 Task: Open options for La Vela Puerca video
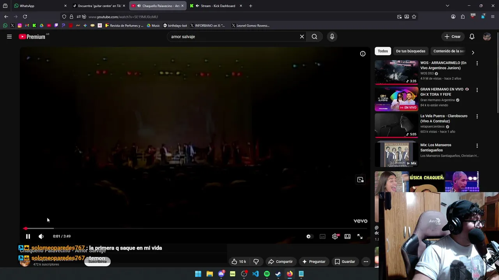(x=477, y=116)
